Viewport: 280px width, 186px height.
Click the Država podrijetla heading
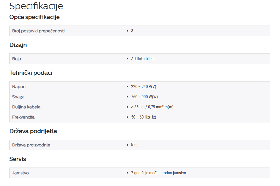33,131
